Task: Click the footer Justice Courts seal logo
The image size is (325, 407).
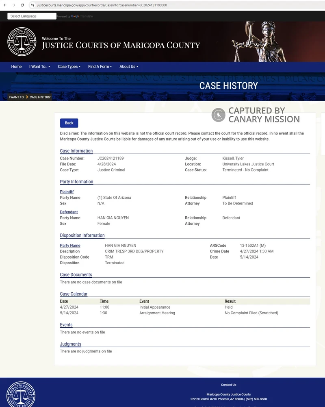Action: click(x=21, y=394)
